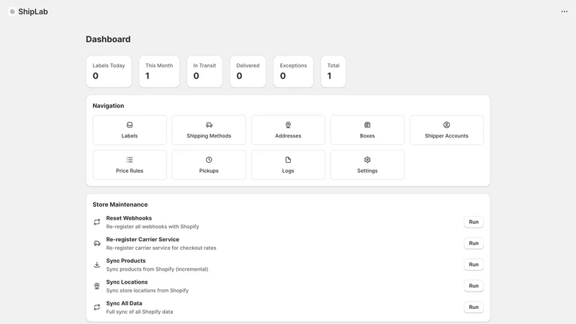Click the Labels inbox icon
576x324 pixels.
click(130, 125)
